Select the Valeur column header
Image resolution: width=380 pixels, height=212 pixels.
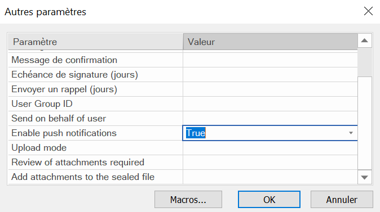pyautogui.click(x=270, y=42)
